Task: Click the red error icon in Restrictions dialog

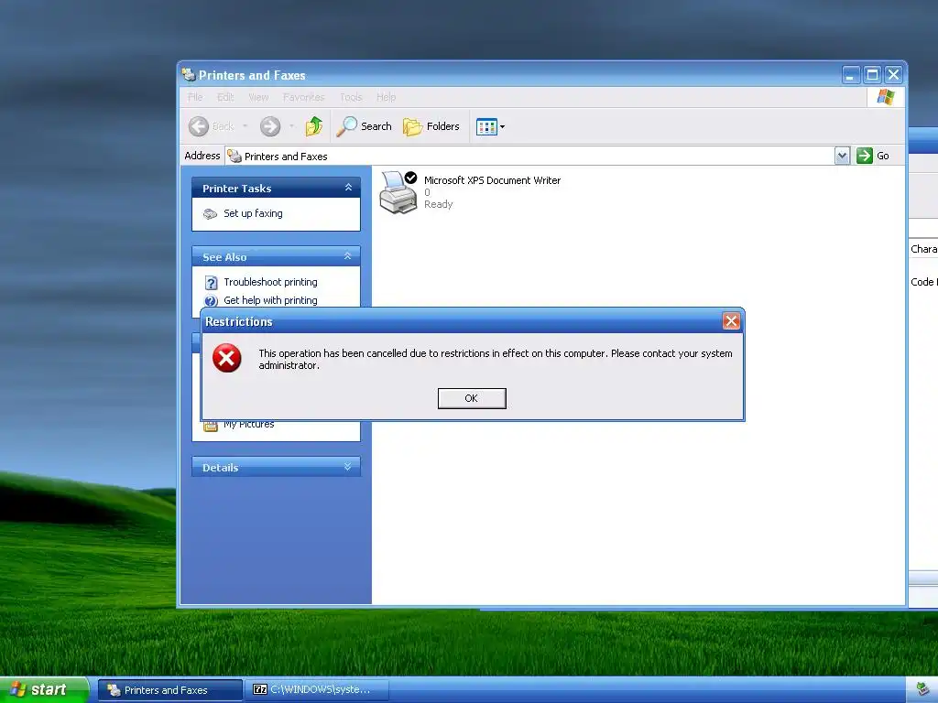Action: 227,358
